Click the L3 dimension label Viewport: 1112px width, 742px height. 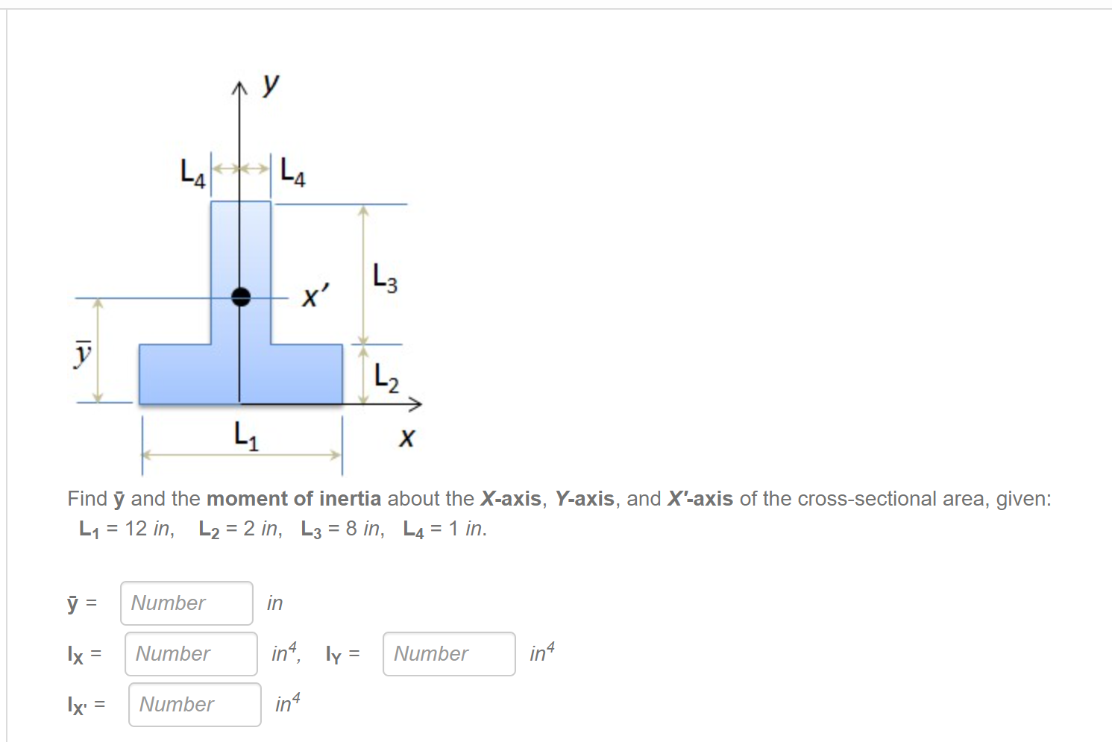[386, 277]
